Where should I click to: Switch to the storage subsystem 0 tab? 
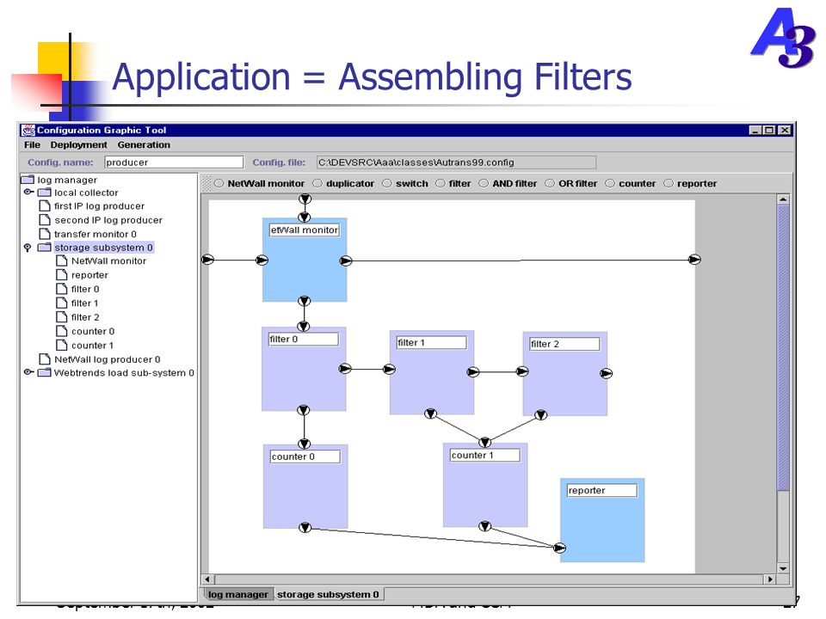tap(328, 594)
